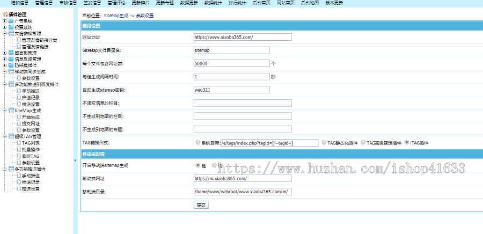
Task: Go to 后台首页 in top menu
Action: 261,3
